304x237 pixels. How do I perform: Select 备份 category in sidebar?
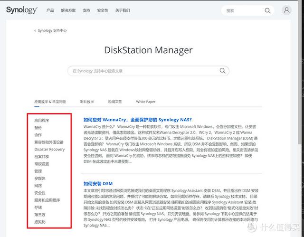click(x=38, y=127)
